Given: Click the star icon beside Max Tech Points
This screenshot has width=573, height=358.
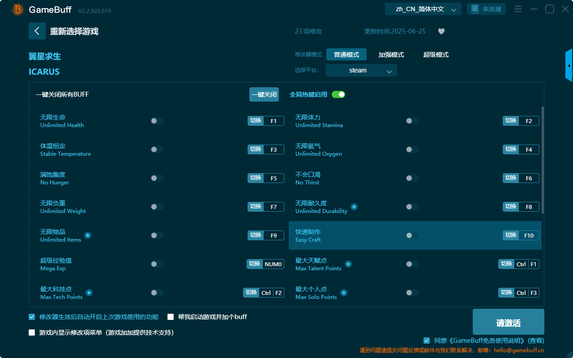Looking at the screenshot, I should 89,293.
